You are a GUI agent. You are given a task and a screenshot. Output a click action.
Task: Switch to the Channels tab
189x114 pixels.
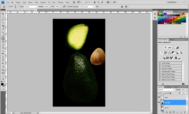click(x=168, y=87)
